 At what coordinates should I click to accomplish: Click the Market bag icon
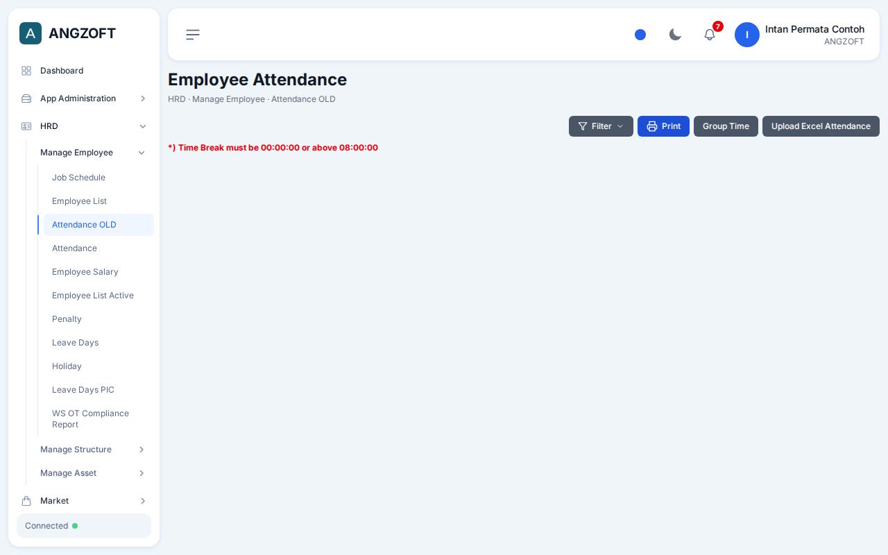point(26,501)
